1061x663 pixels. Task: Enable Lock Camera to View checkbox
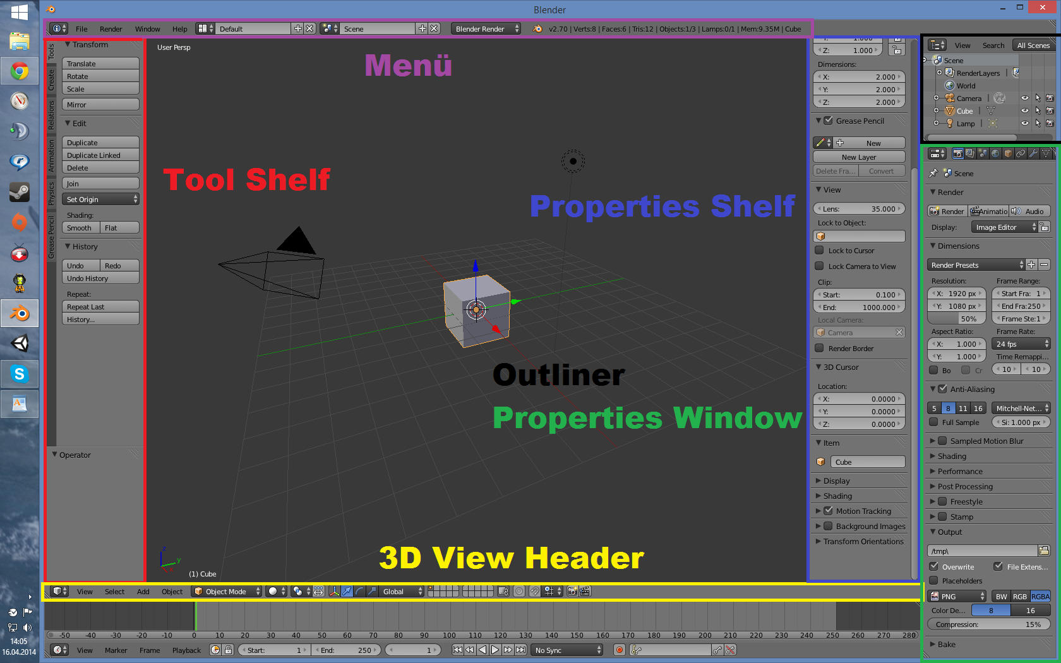tap(819, 266)
